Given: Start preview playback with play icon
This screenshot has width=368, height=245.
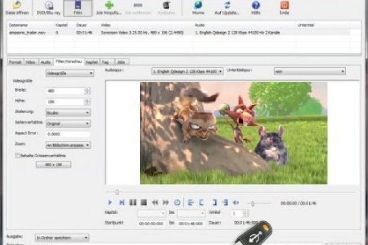Looking at the screenshot, I should pos(110,203).
